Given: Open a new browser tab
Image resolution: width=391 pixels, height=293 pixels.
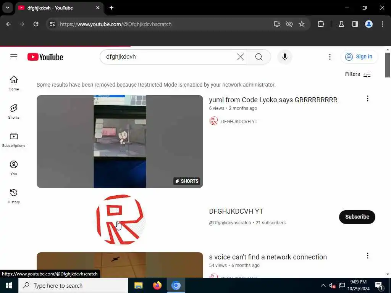Looking at the screenshot, I should tap(111, 8).
